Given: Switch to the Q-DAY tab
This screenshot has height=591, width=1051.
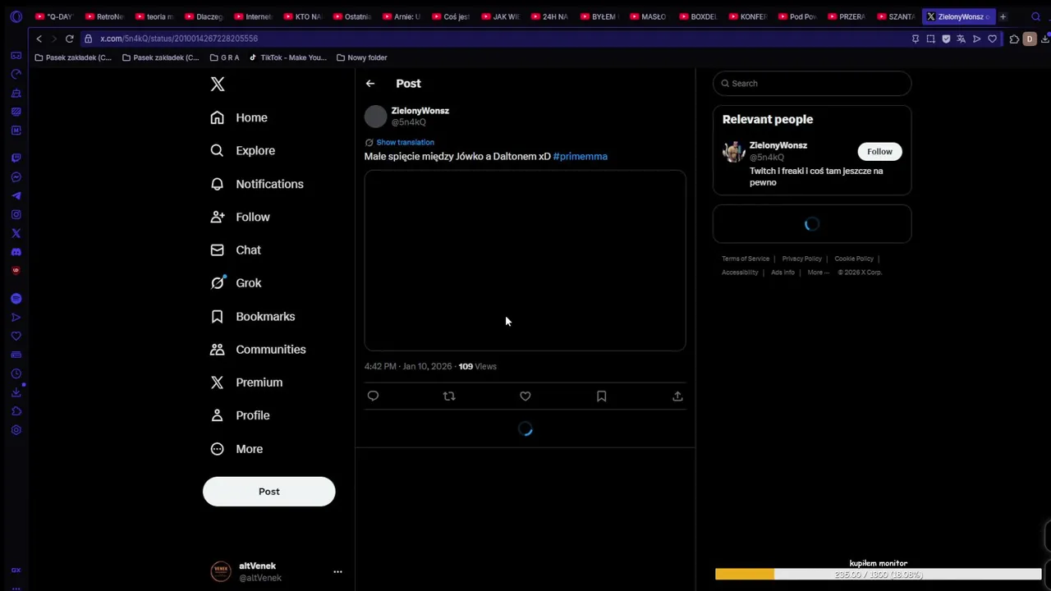Looking at the screenshot, I should (x=55, y=16).
